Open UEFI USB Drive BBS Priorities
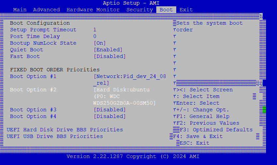Viewport: 277px width, 165px height. [55, 136]
